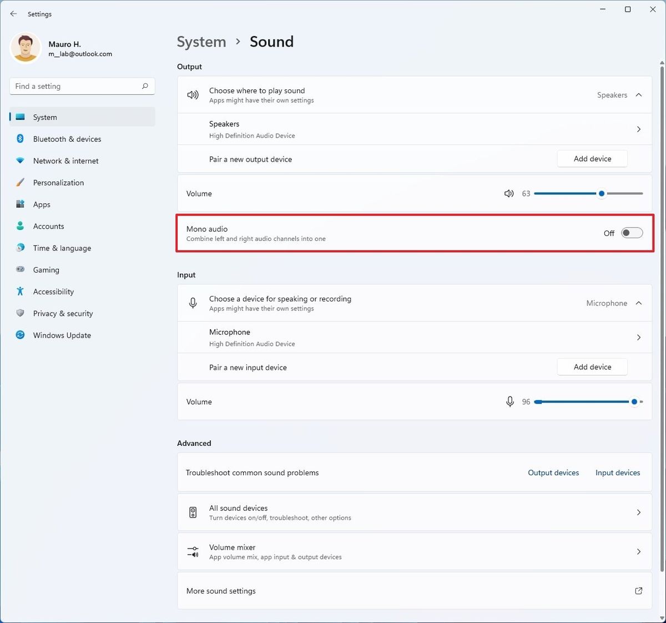
Task: Open All sound devices page
Action: (x=414, y=513)
